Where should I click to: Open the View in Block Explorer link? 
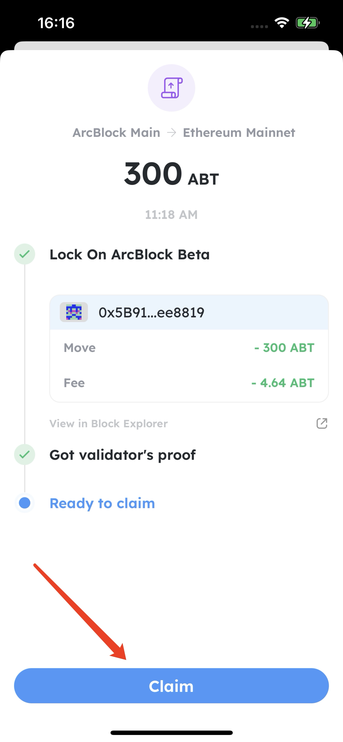[x=108, y=423]
